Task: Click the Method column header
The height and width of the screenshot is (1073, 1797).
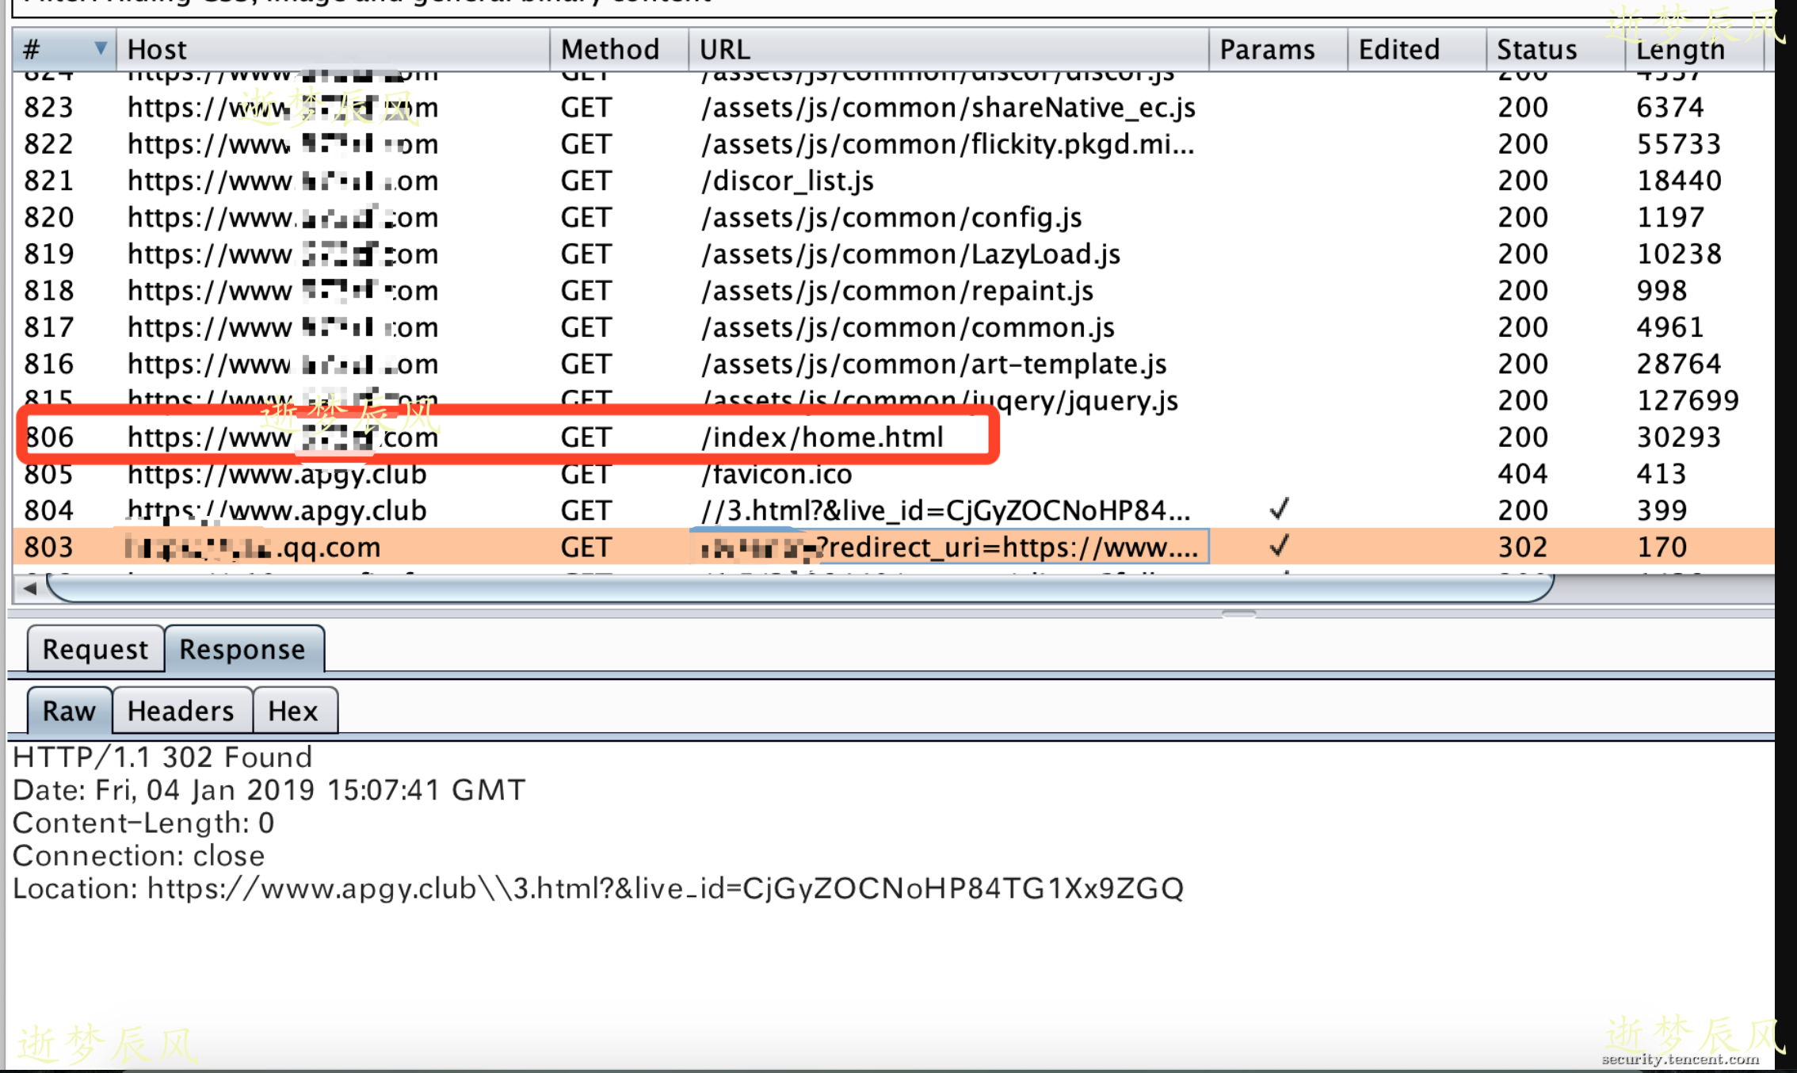Action: [x=609, y=49]
